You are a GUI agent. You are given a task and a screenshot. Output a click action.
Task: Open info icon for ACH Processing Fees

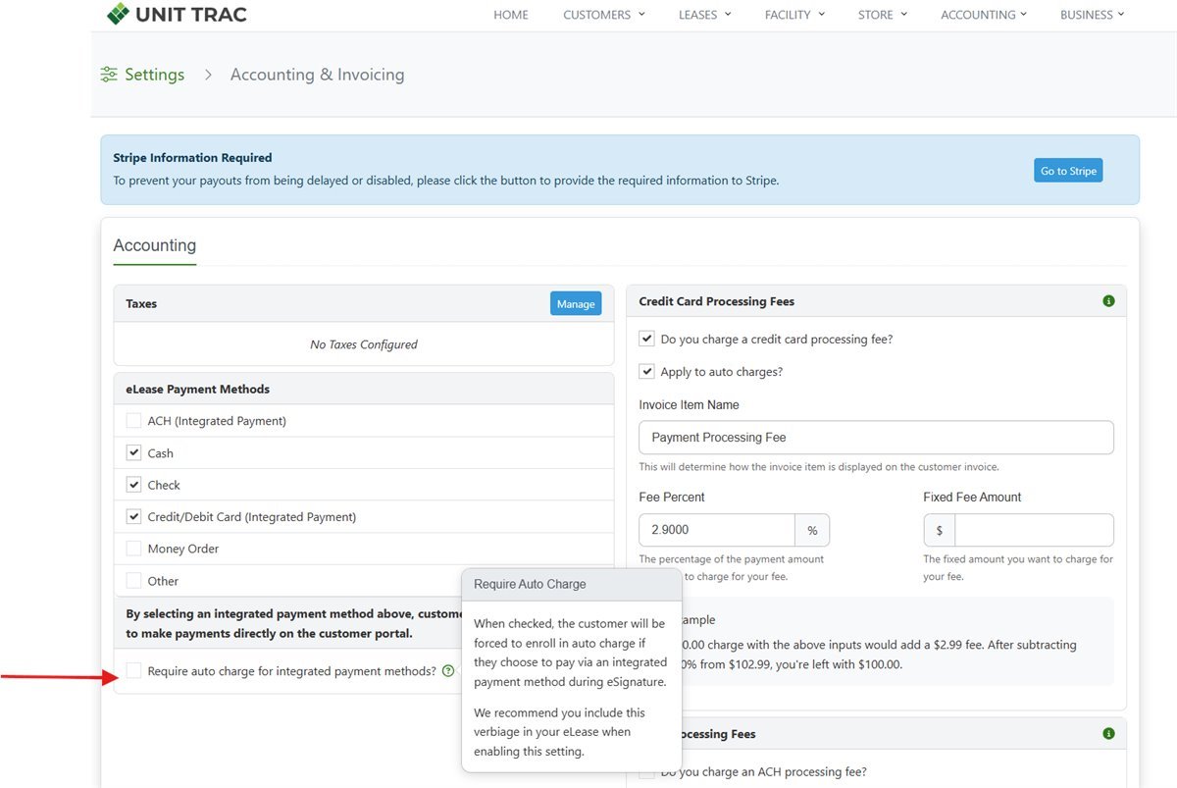tap(1108, 734)
